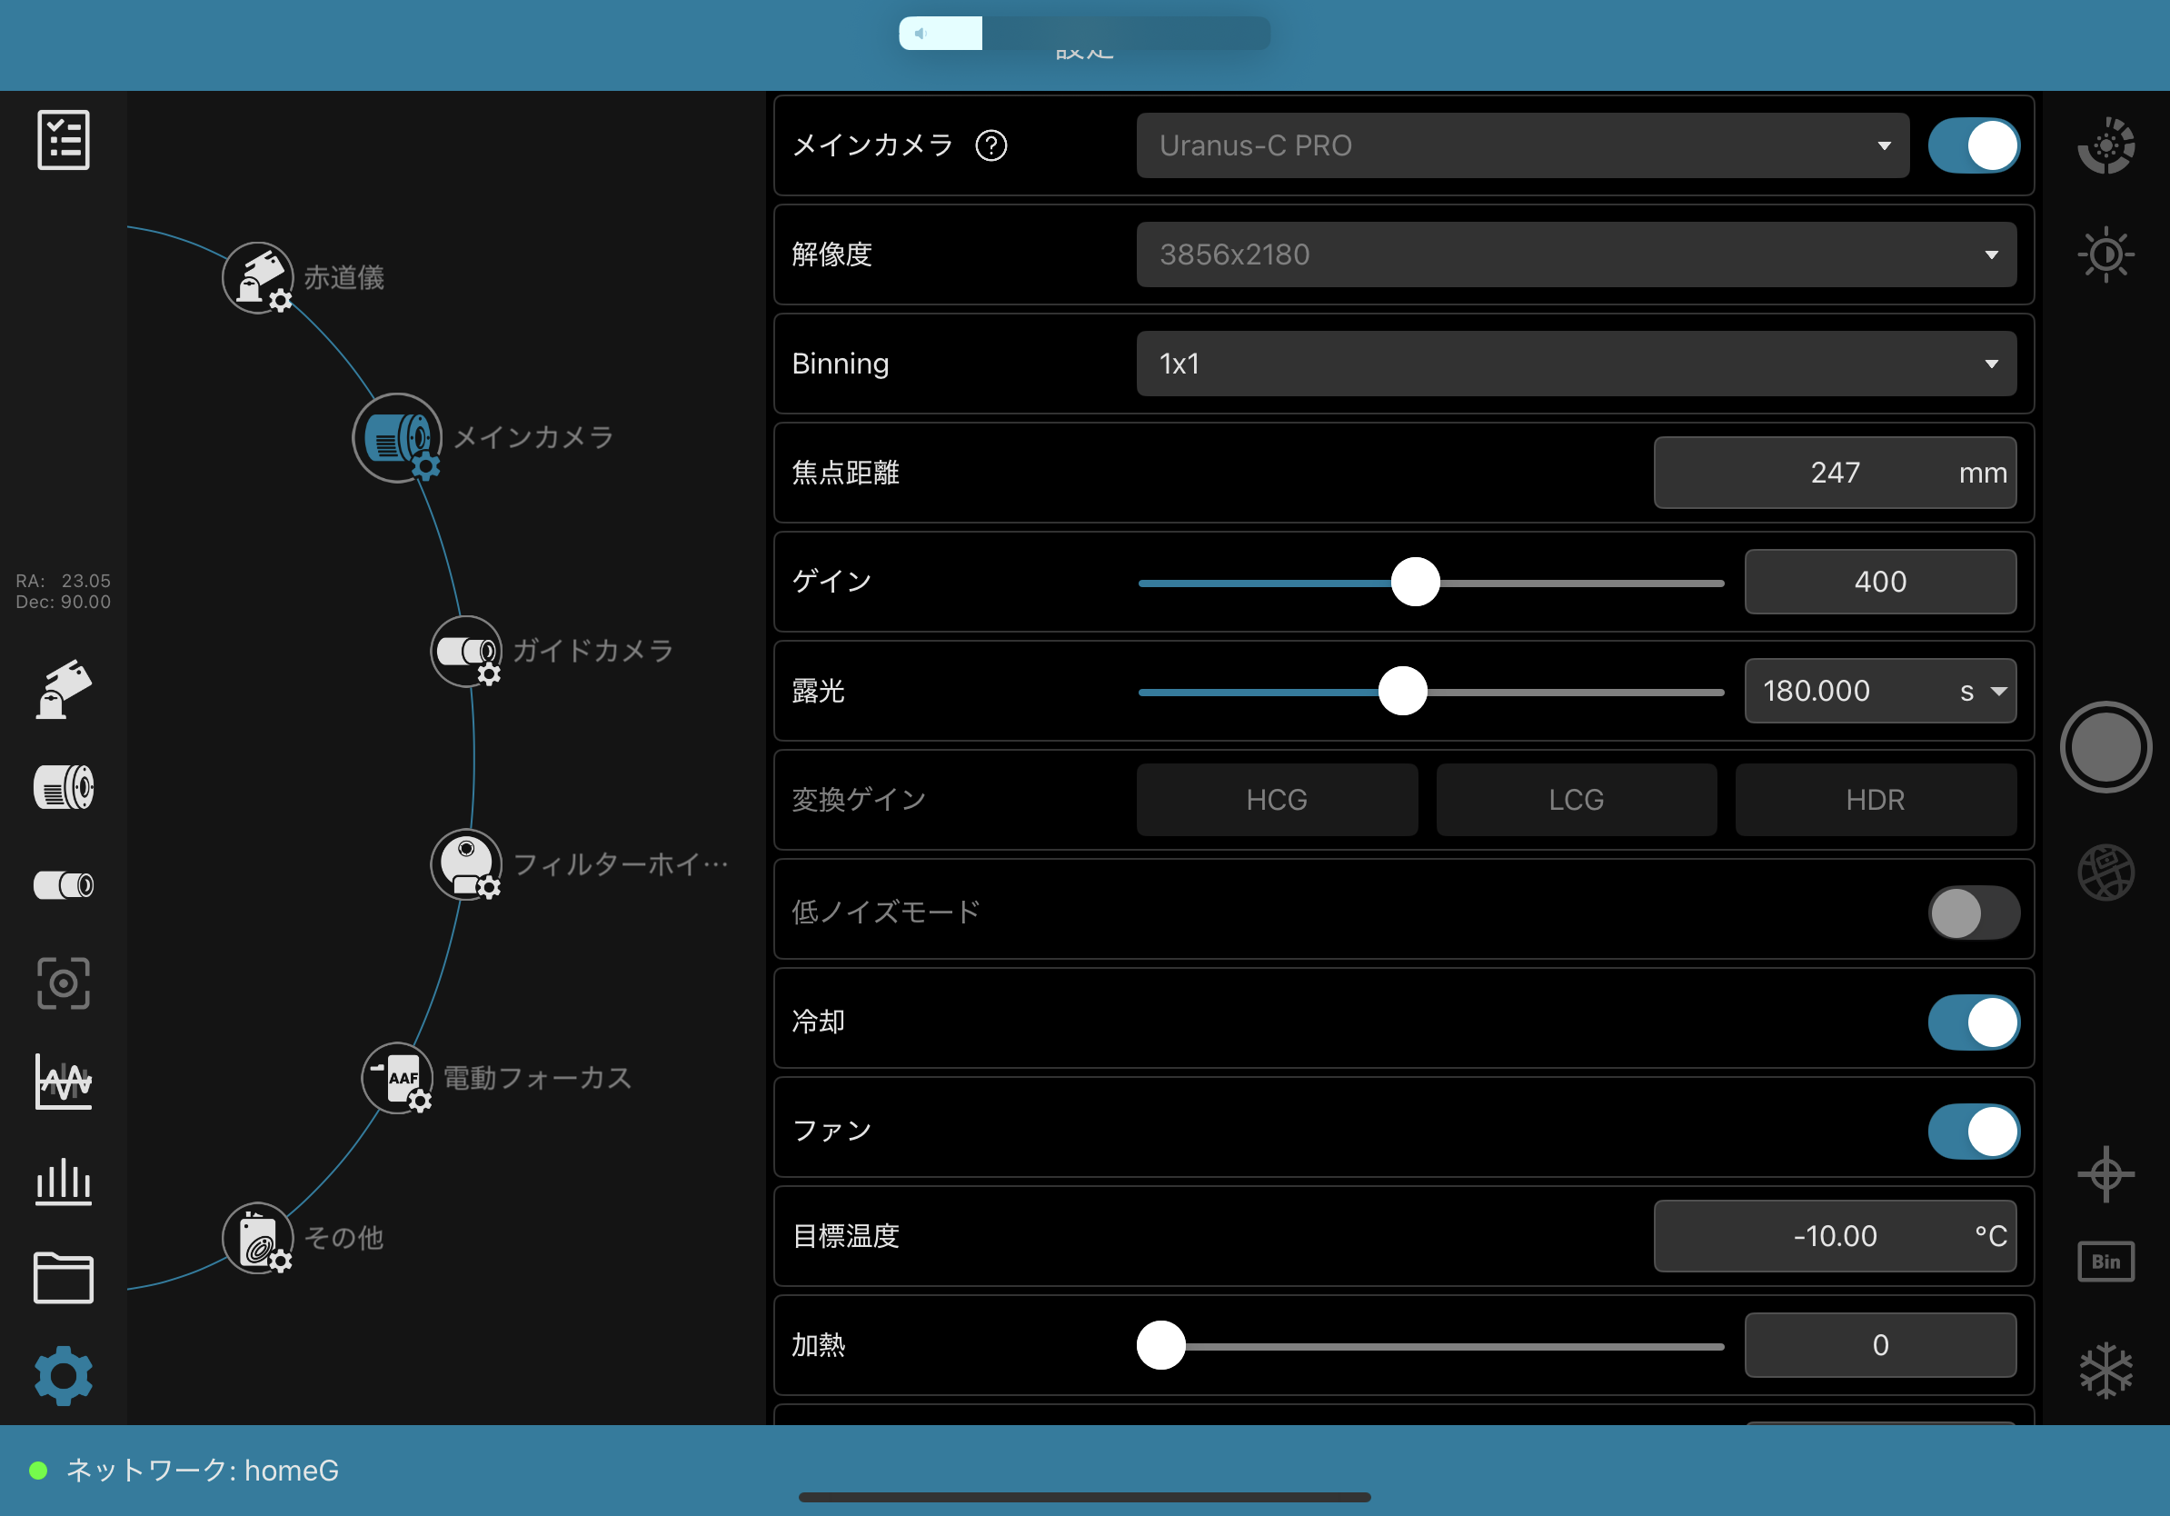
Task: Open the file folder icon in sidebar
Action: coord(64,1278)
